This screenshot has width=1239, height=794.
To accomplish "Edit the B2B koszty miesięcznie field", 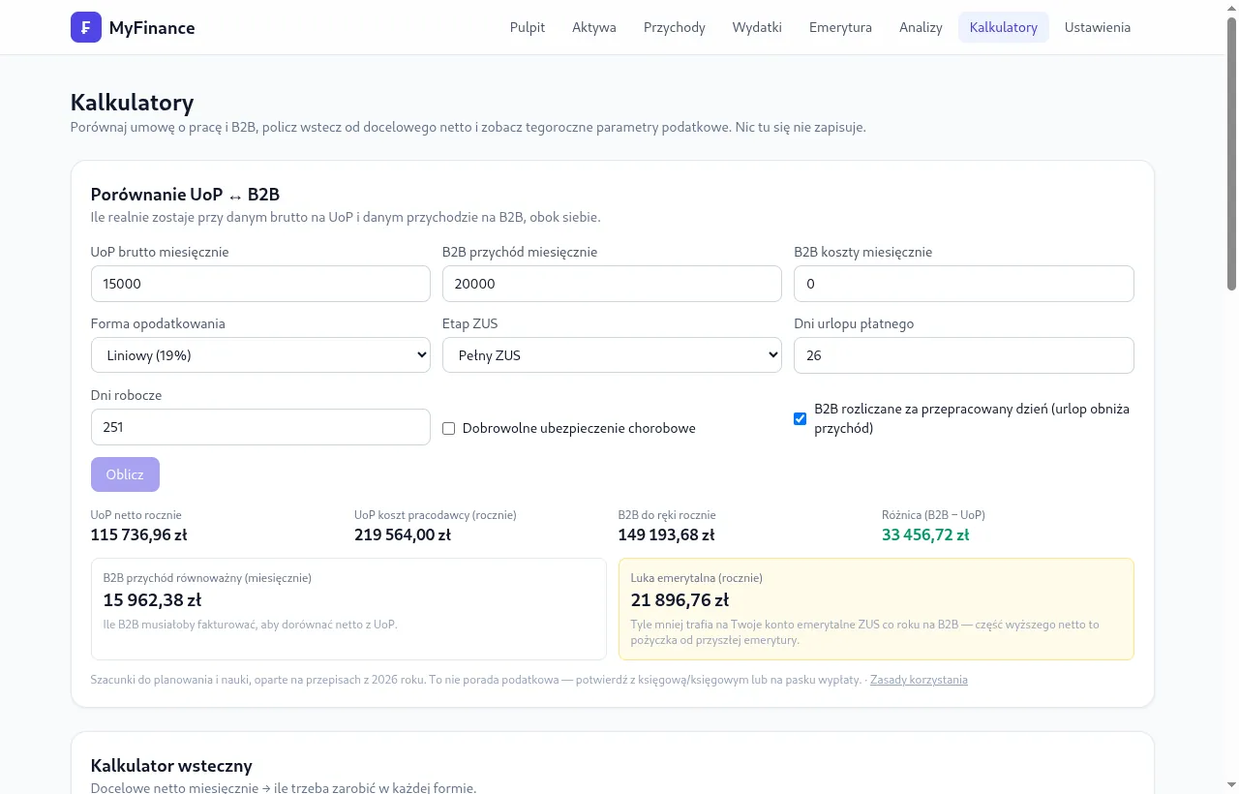I will pyautogui.click(x=964, y=284).
